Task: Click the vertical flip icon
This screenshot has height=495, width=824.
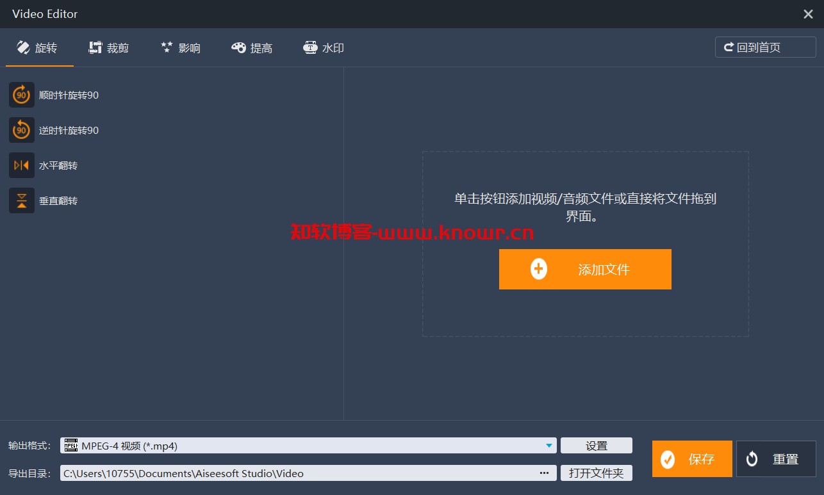Action: point(22,200)
